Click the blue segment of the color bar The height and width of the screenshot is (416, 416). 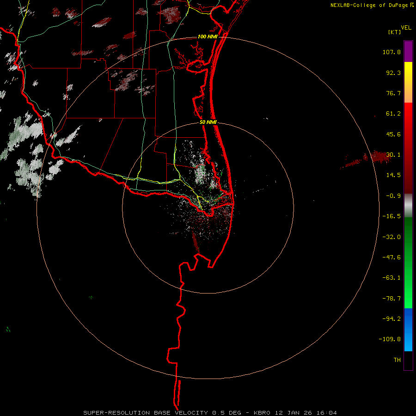[x=408, y=330]
